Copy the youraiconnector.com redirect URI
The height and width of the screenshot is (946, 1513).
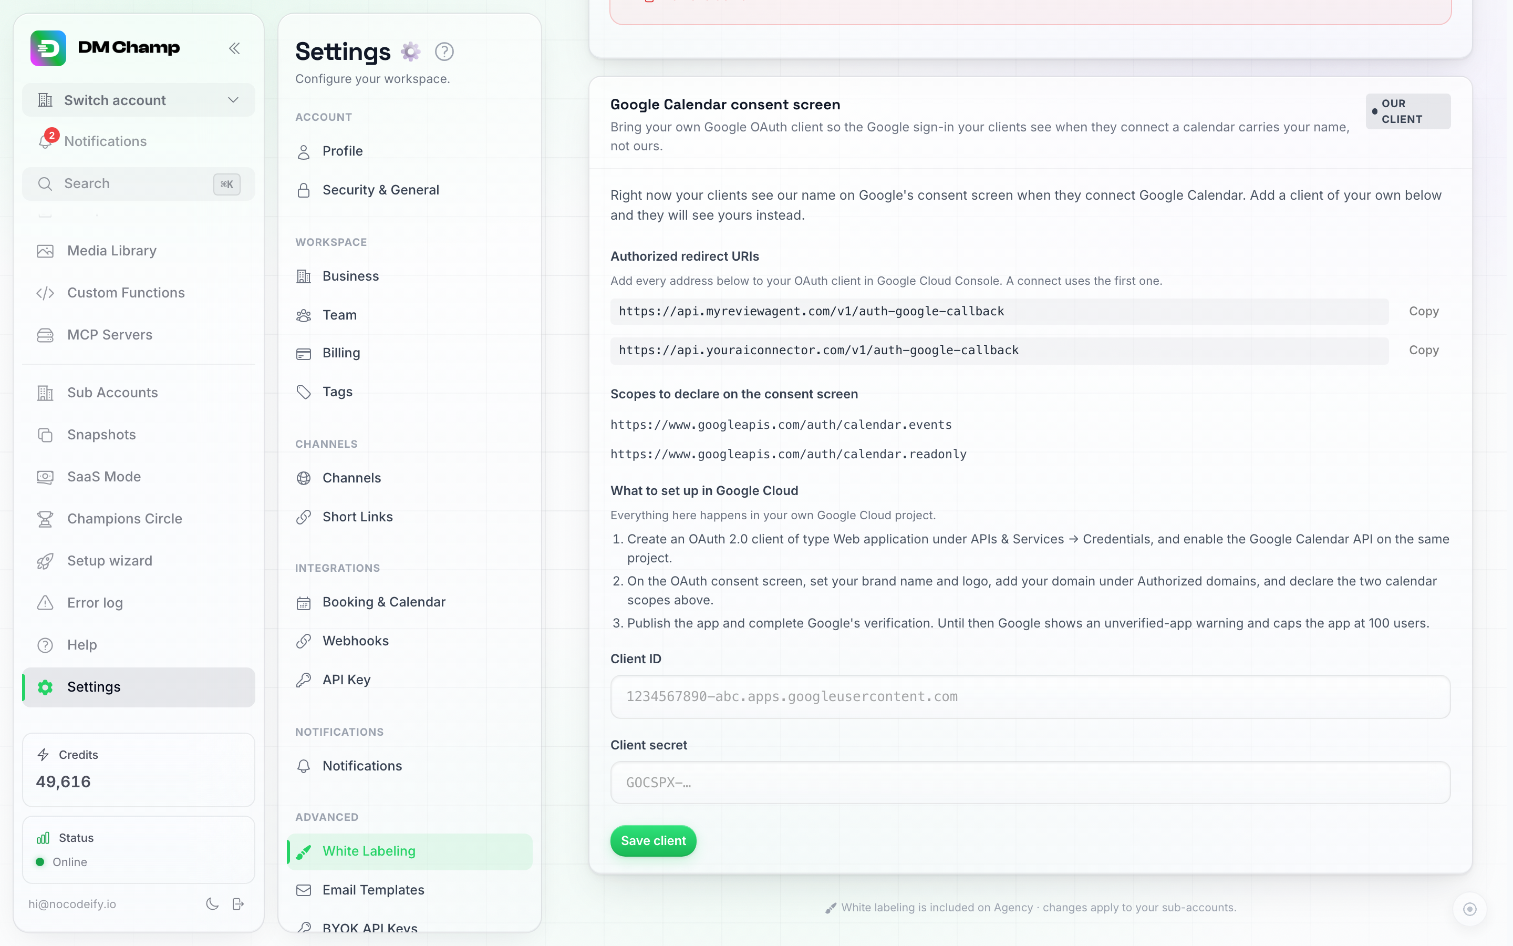click(x=1424, y=351)
